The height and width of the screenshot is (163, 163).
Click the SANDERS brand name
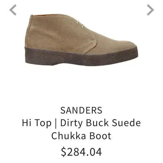[x=81, y=110]
